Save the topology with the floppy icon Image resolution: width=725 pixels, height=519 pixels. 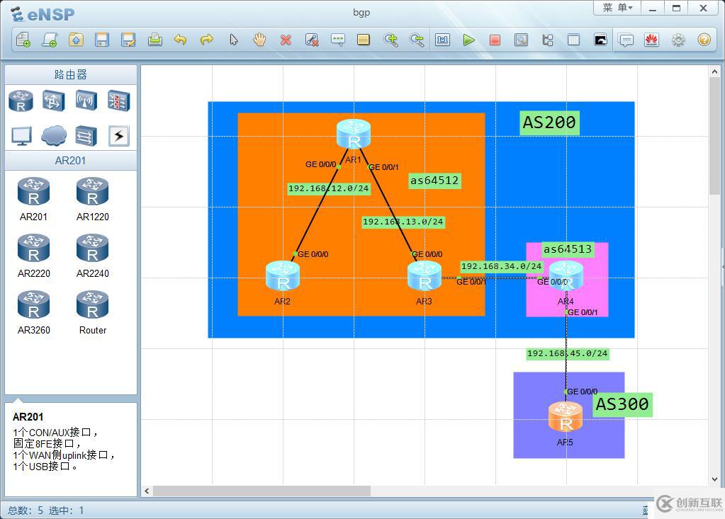[x=102, y=40]
